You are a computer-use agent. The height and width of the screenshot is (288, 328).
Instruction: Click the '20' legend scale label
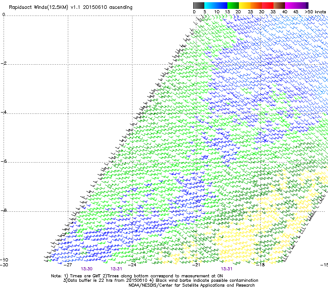pyautogui.click(x=238, y=12)
